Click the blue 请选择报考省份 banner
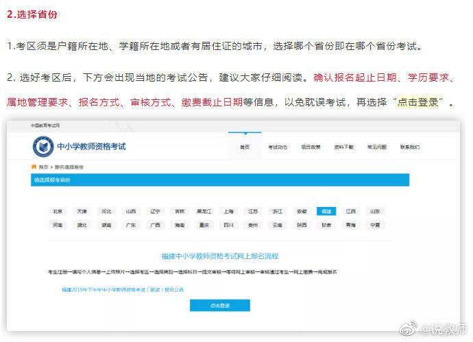 [220, 180]
